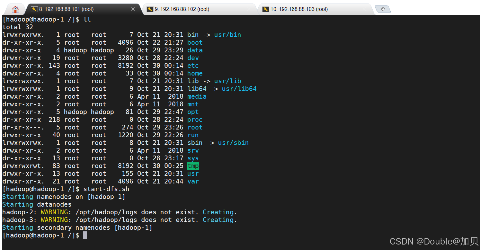The image size is (480, 250).
Task: Click the 'Starting datanodes' line
Action: 37,204
